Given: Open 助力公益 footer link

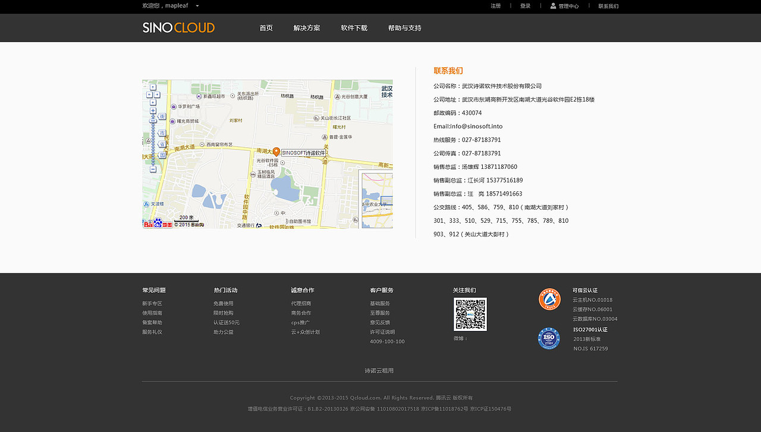Looking at the screenshot, I should [224, 332].
